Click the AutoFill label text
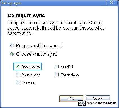This screenshot has width=119, height=108. 67,67
